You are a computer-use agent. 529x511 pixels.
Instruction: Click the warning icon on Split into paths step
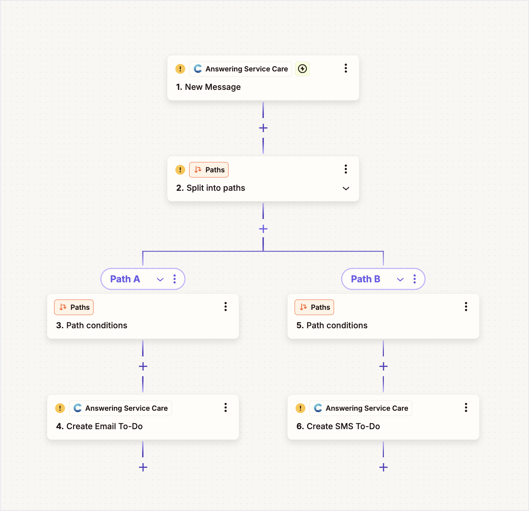pos(180,170)
